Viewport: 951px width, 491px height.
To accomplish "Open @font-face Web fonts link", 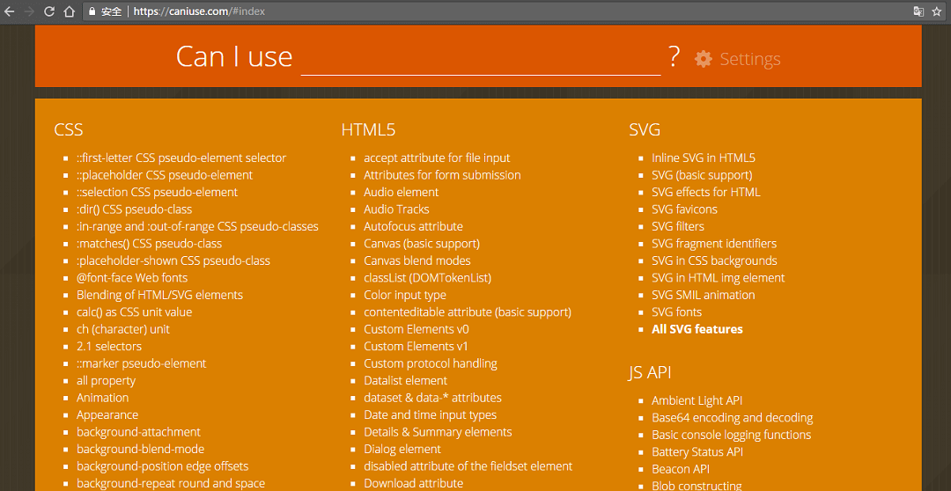I will 131,278.
